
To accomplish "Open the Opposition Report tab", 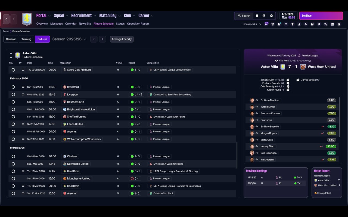I will click(x=138, y=24).
